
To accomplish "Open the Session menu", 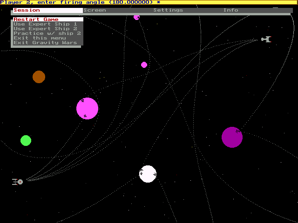I will (48, 10).
